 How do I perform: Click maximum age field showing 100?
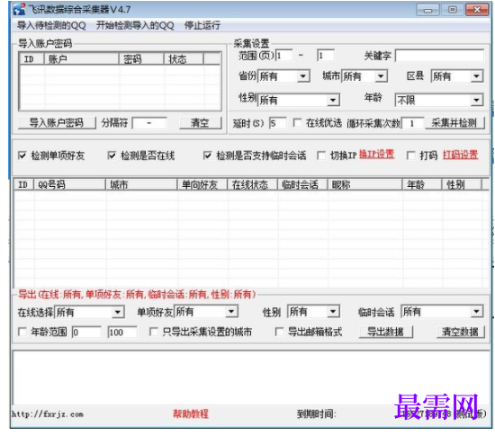tap(122, 333)
